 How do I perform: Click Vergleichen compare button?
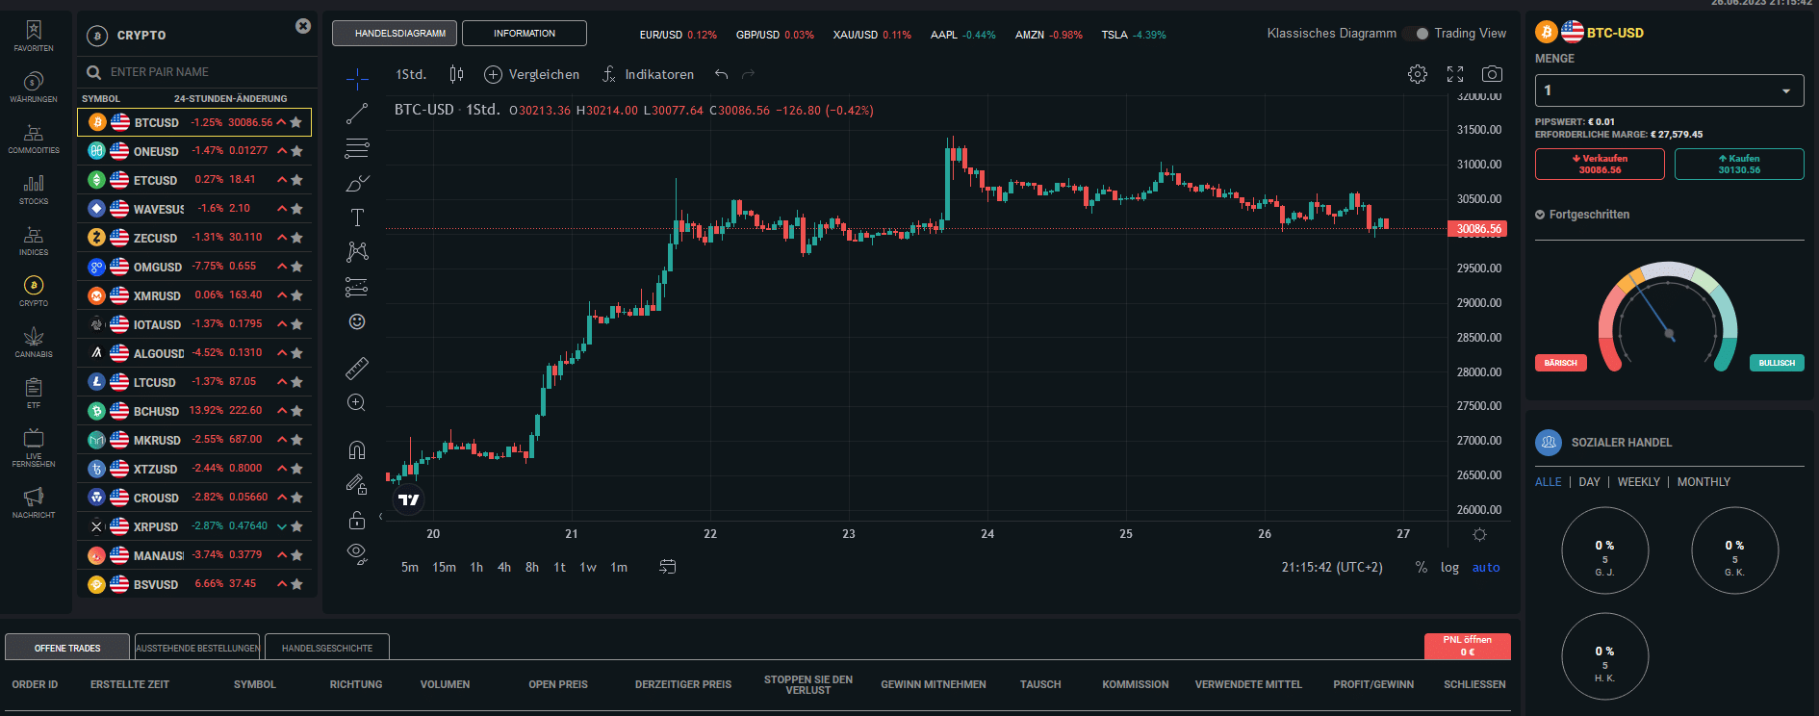531,74
